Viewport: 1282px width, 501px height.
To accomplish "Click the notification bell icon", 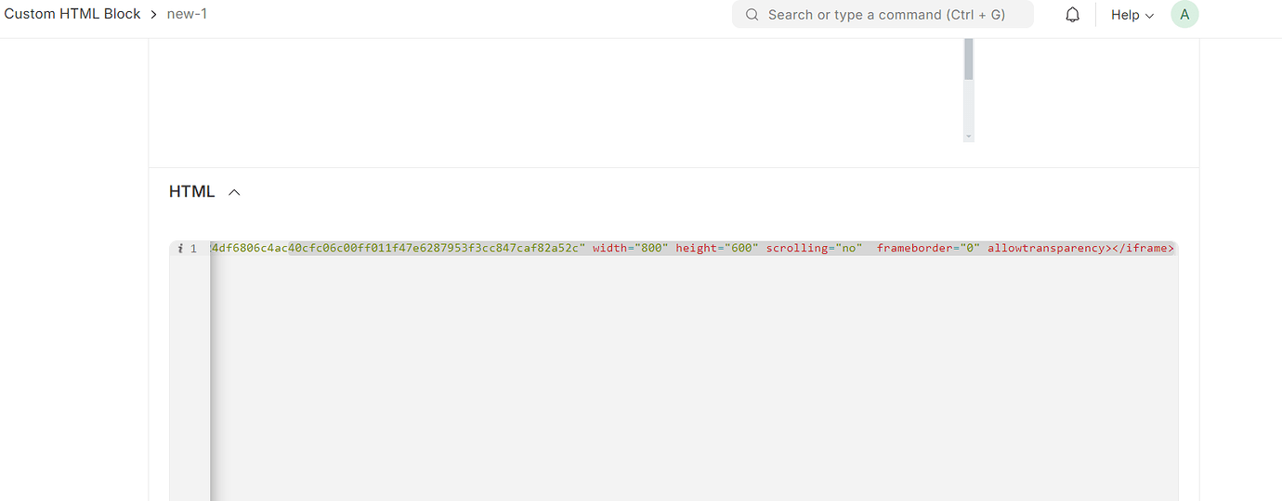I will 1072,15.
